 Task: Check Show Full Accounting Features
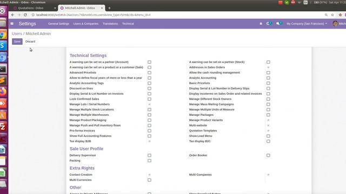point(149,136)
